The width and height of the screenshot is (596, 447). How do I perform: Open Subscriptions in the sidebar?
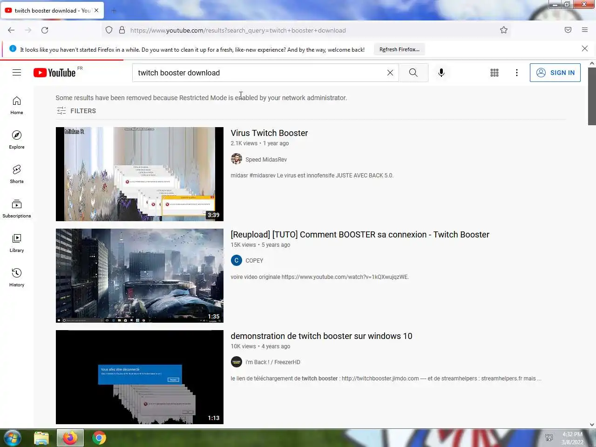(x=17, y=209)
